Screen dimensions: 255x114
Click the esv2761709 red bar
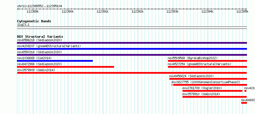(x=212, y=91)
